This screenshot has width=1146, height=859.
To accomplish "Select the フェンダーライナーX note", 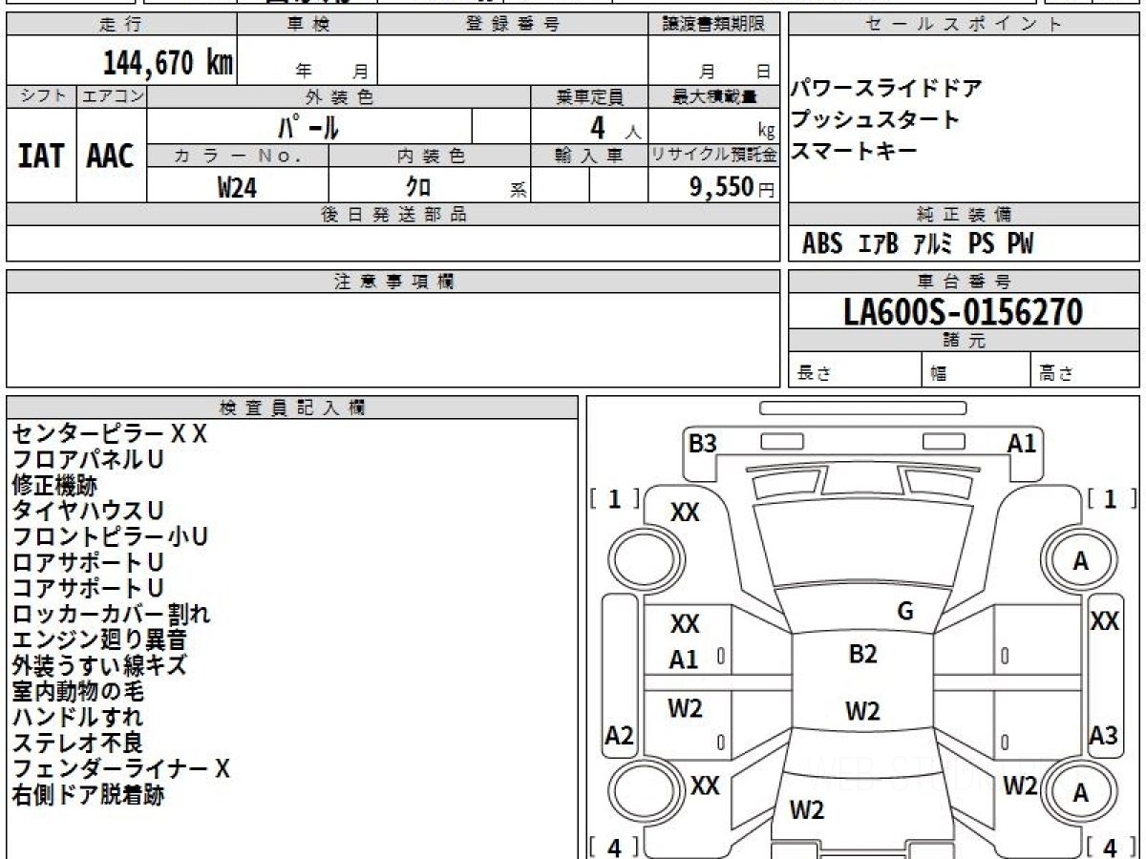I will (120, 769).
